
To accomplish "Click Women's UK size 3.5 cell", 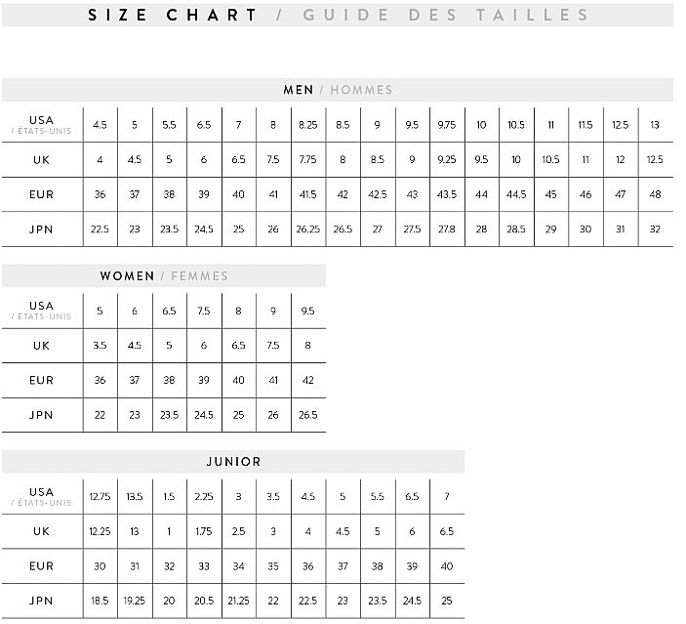I will tap(101, 346).
